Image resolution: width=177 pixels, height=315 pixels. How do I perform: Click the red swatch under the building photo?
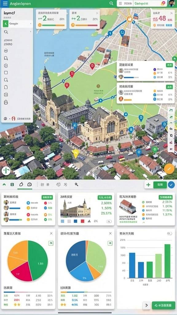tap(82, 221)
